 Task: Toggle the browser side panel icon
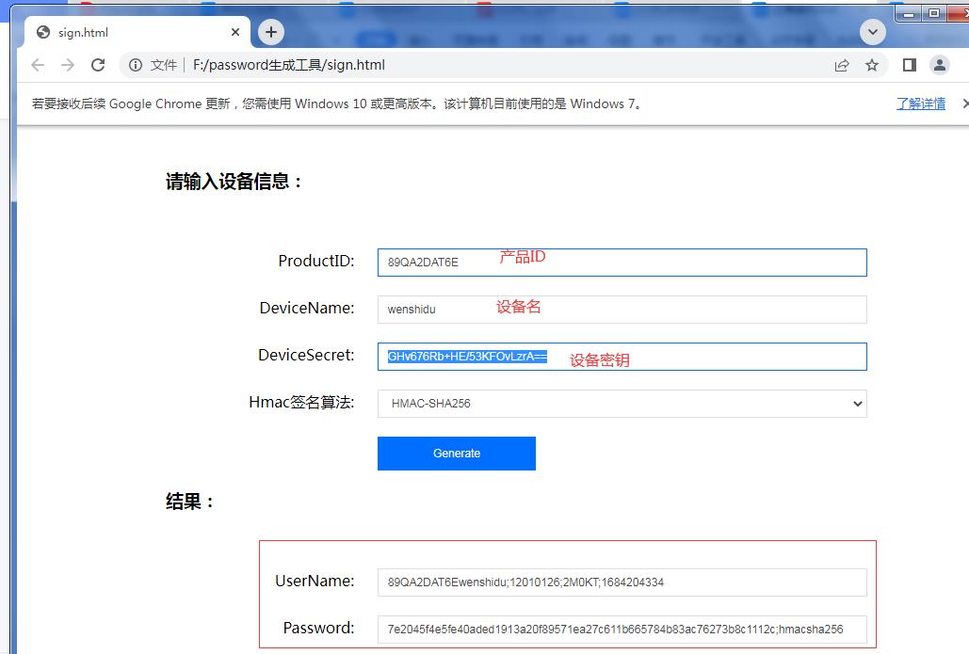click(909, 65)
